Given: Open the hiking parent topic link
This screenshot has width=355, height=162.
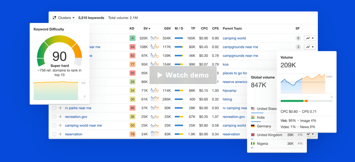Looking at the screenshot, I should [227, 99].
